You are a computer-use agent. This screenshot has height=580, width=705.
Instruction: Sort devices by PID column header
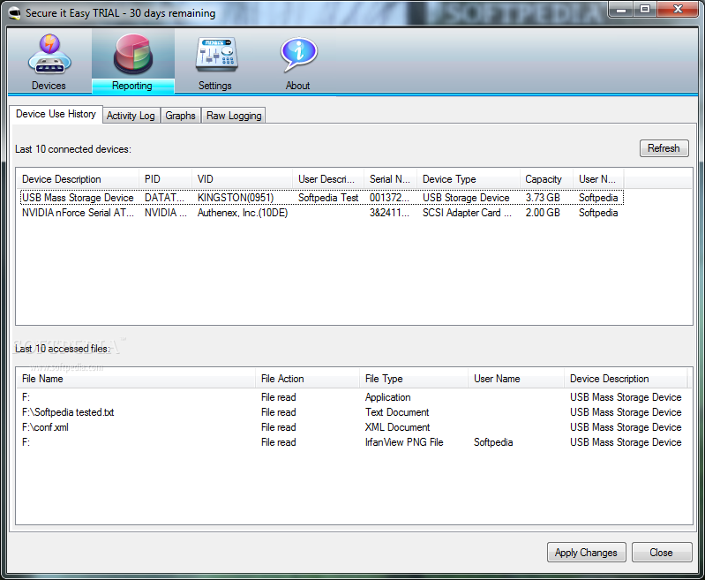[x=166, y=179]
